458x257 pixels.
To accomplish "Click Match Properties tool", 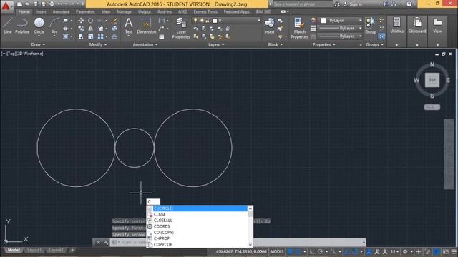I will coord(299,29).
